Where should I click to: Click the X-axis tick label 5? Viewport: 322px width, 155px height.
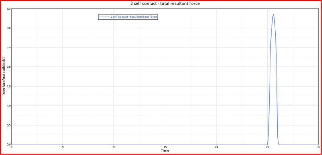click(x=63, y=147)
